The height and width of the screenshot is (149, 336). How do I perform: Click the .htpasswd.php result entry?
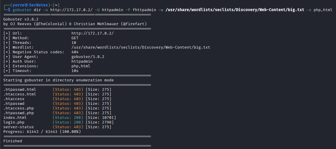19,113
